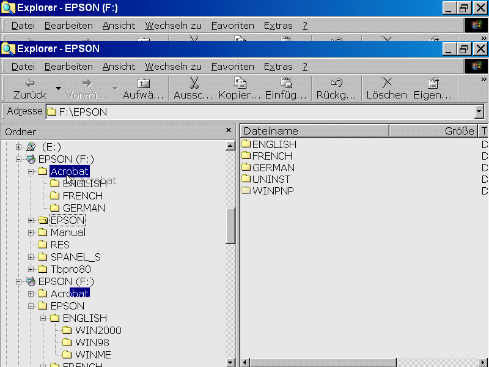Click the Eigenschaften properties icon
This screenshot has height=367, width=489.
pos(433,83)
